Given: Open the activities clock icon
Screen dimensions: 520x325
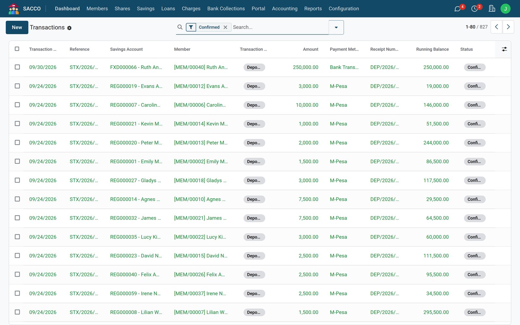Looking at the screenshot, I should [x=474, y=9].
